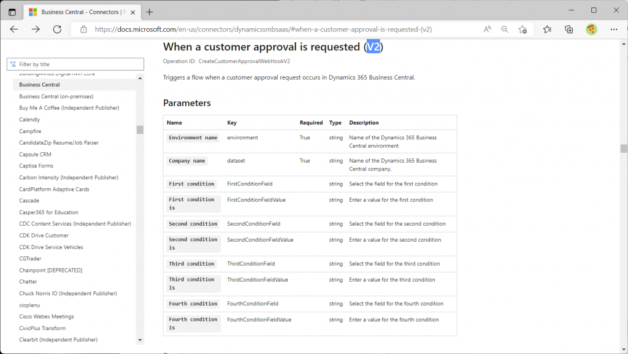Screen dimensions: 628x354
Task: Open the Capsule CRM connector
Action: tap(35, 154)
